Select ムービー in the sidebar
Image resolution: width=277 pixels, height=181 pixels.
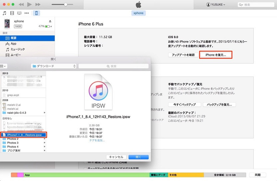27,55
